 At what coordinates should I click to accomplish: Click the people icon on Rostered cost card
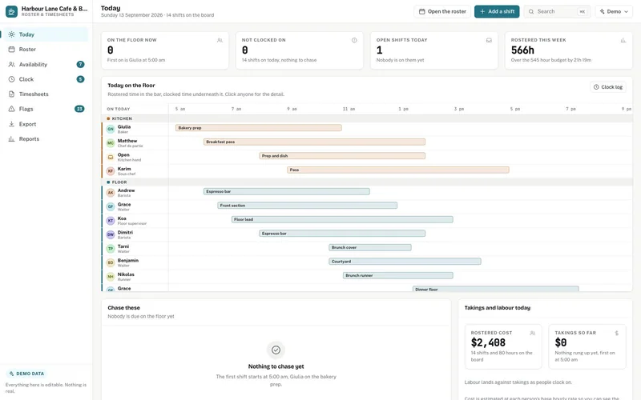coord(533,333)
